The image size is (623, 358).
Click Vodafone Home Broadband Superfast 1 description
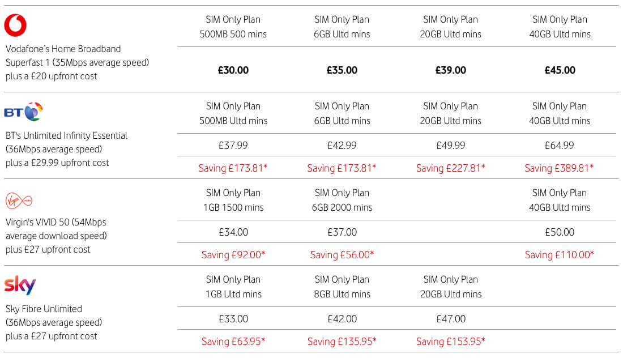[x=78, y=62]
